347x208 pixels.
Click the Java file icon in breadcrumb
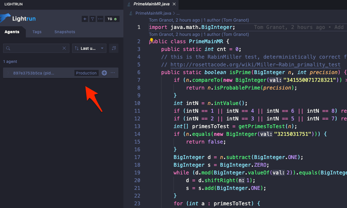[131, 13]
